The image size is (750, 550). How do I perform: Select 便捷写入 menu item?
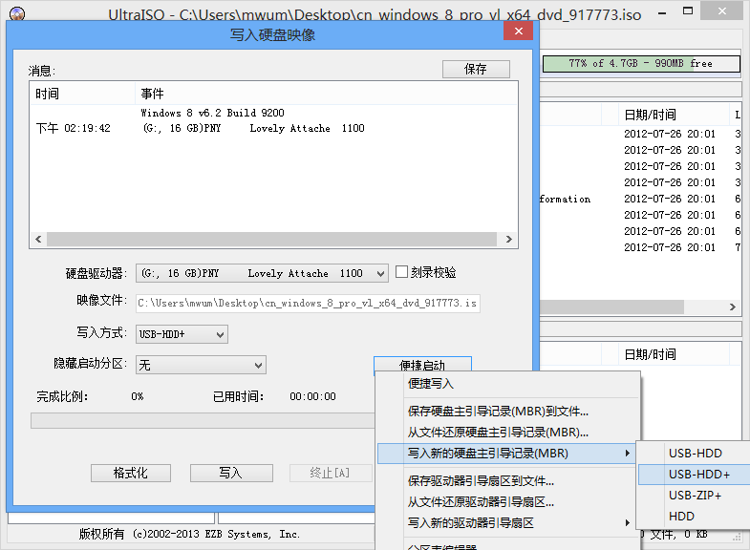(507, 384)
